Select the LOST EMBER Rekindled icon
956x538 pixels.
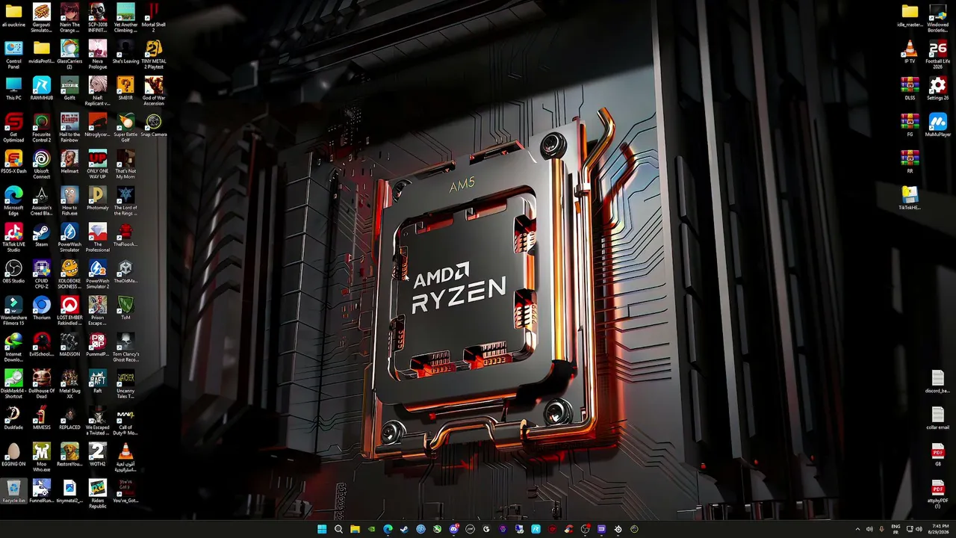[69, 310]
